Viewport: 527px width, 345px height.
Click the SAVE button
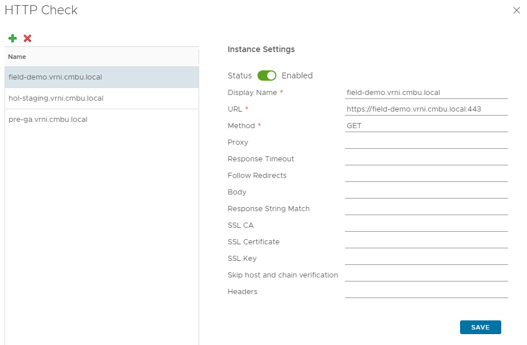click(x=480, y=327)
